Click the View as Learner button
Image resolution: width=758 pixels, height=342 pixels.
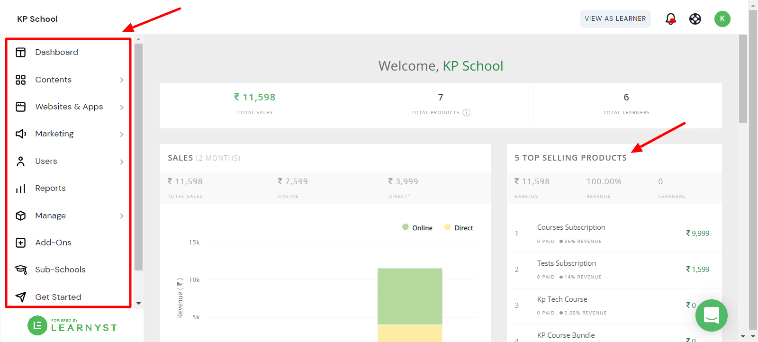(615, 19)
